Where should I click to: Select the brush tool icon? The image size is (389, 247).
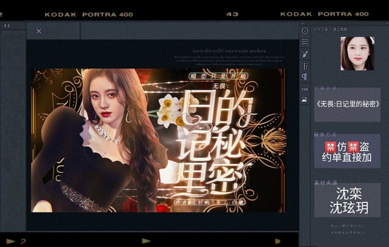click(305, 54)
